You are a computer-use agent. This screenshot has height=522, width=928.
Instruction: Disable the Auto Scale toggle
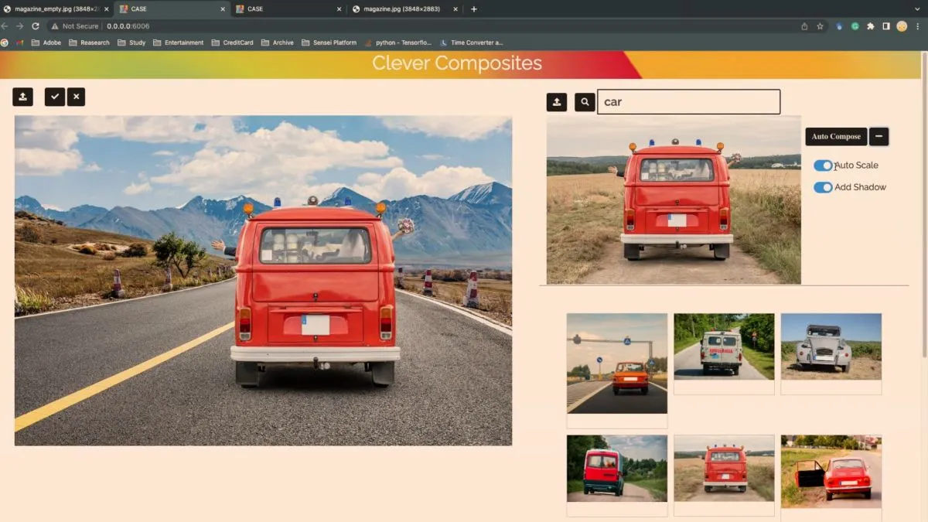[823, 165]
